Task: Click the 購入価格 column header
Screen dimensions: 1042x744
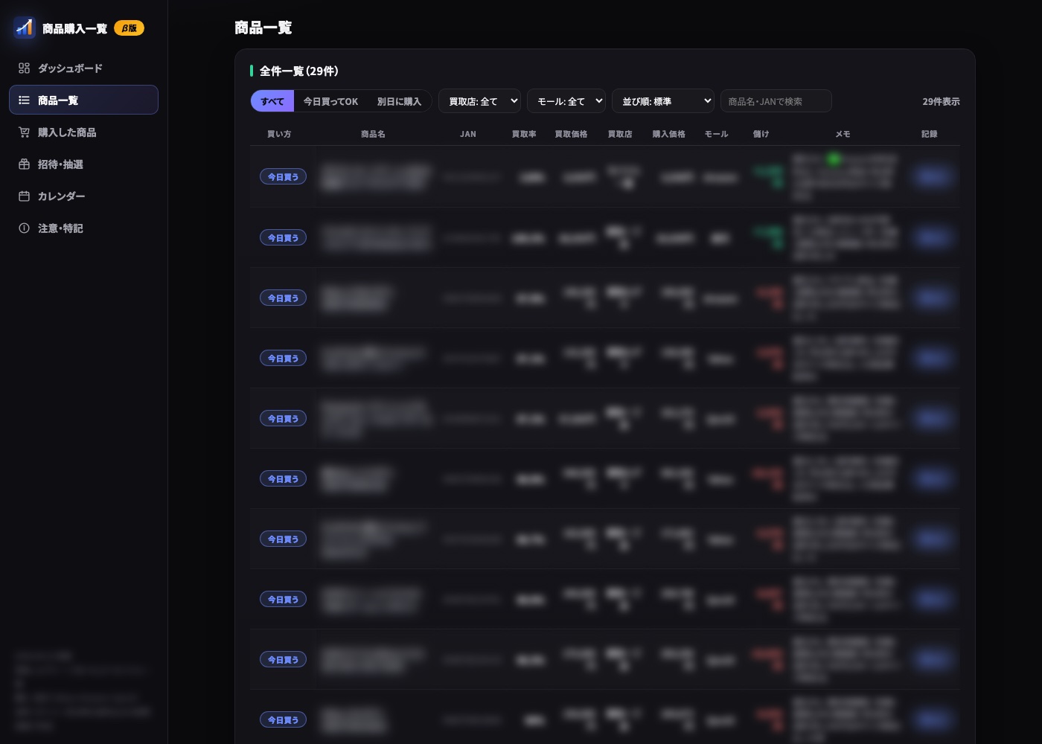Action: 668,134
